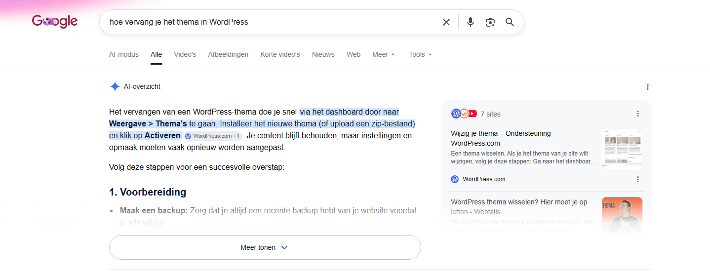Open 'WordPress thema wisselen?' Webtalis link
This screenshot has height=276, width=710.
pyautogui.click(x=519, y=207)
